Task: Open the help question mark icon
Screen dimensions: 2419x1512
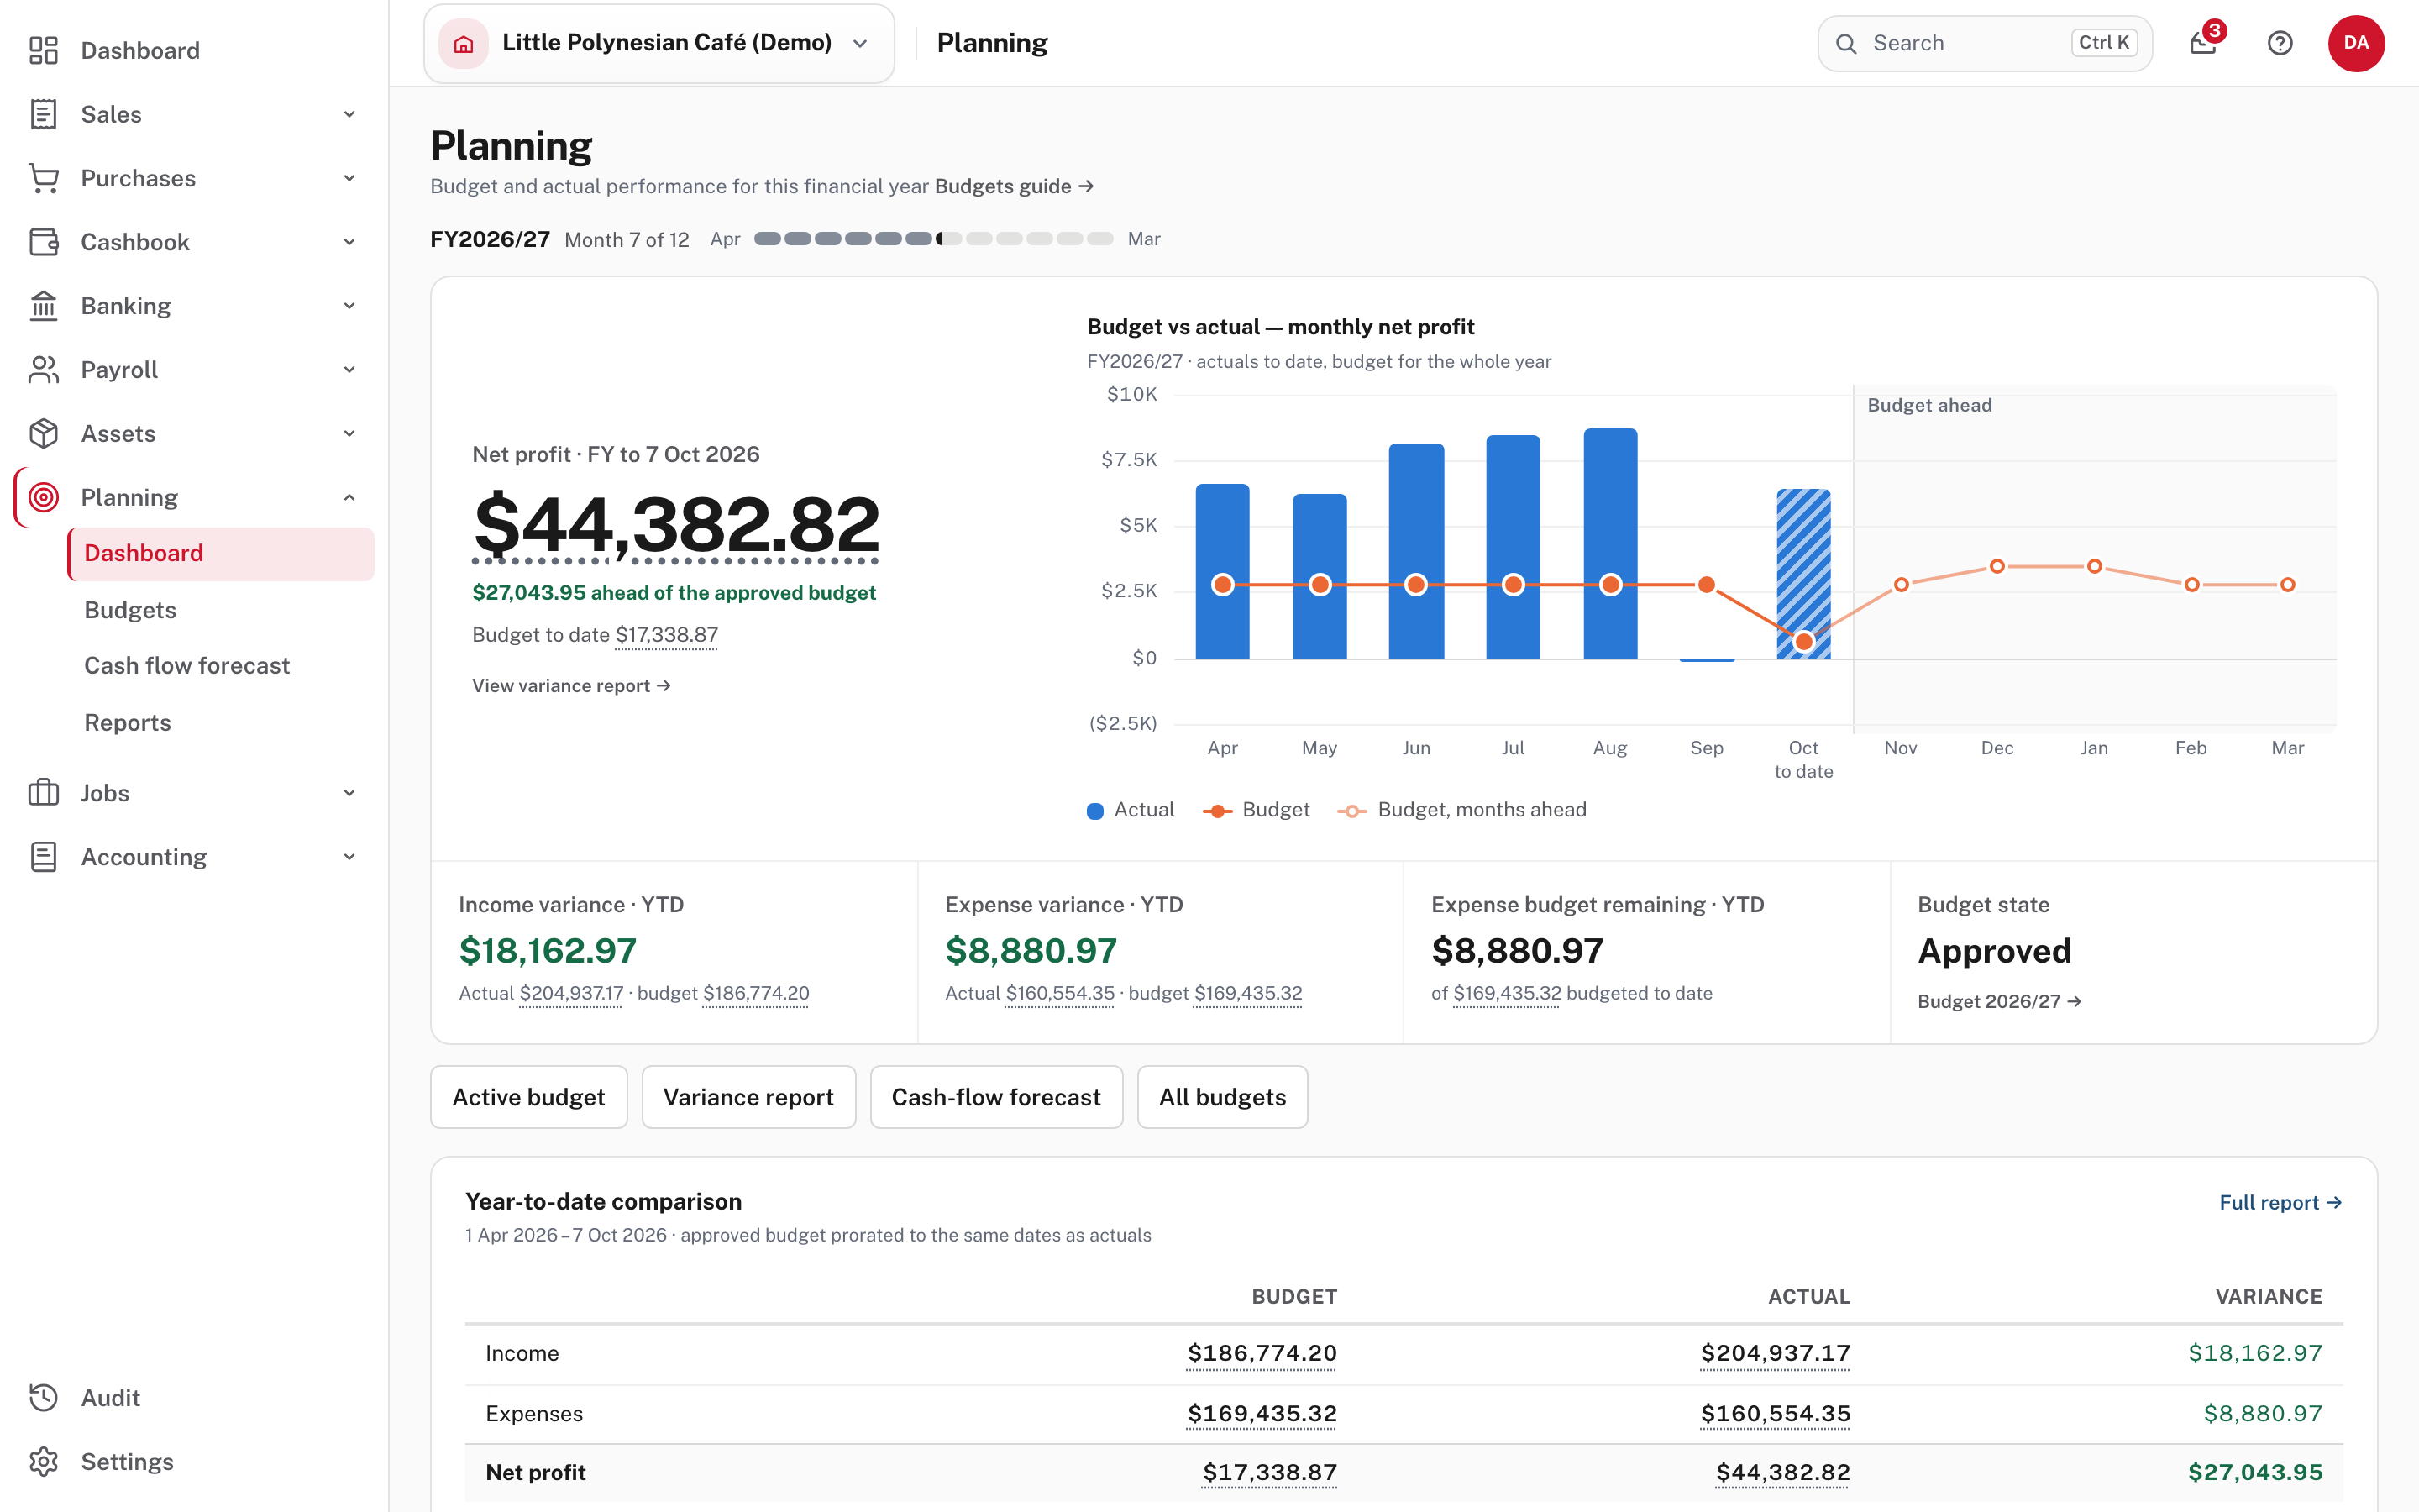Action: (x=2280, y=43)
